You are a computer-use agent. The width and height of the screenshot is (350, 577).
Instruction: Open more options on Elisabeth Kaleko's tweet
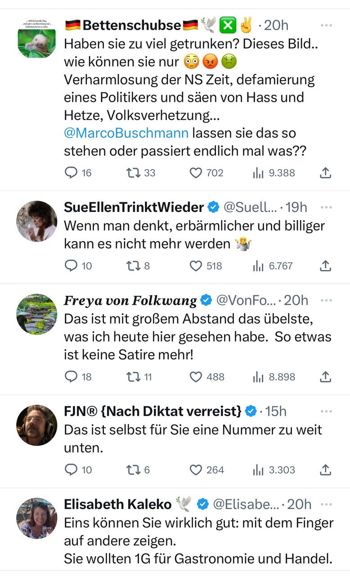tap(326, 504)
